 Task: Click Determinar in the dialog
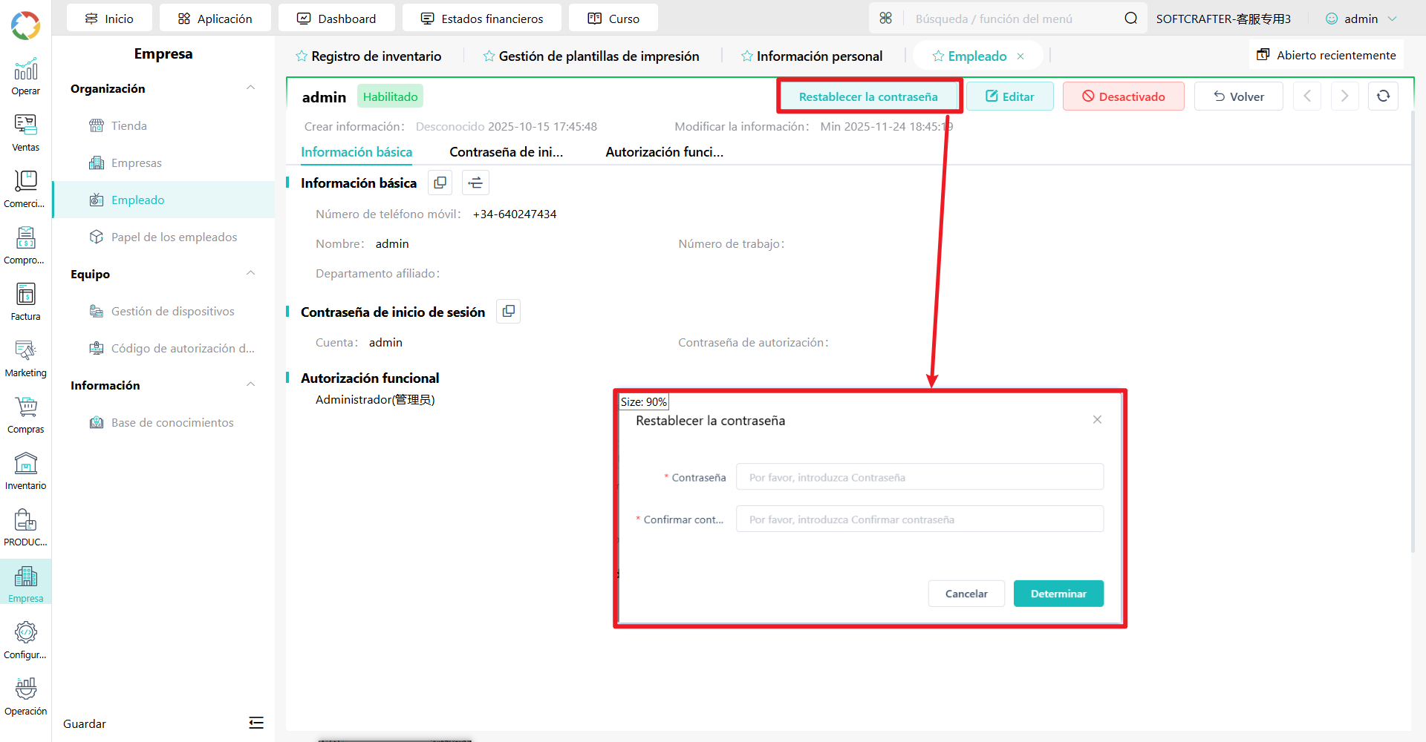pos(1058,594)
